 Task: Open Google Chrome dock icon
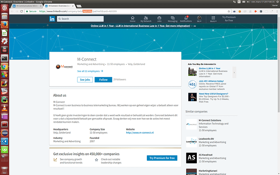click(x=4, y=67)
